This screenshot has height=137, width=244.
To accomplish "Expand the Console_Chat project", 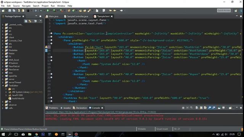I will pyautogui.click(x=3, y=41).
